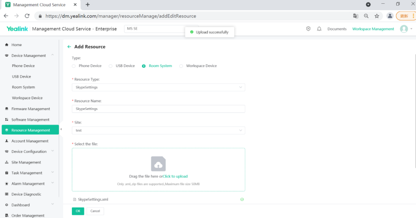Open the Resource Type dropdown
416x218 pixels.
pos(158,87)
